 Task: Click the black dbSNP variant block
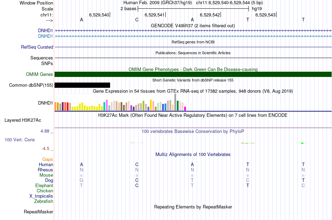(82, 85)
